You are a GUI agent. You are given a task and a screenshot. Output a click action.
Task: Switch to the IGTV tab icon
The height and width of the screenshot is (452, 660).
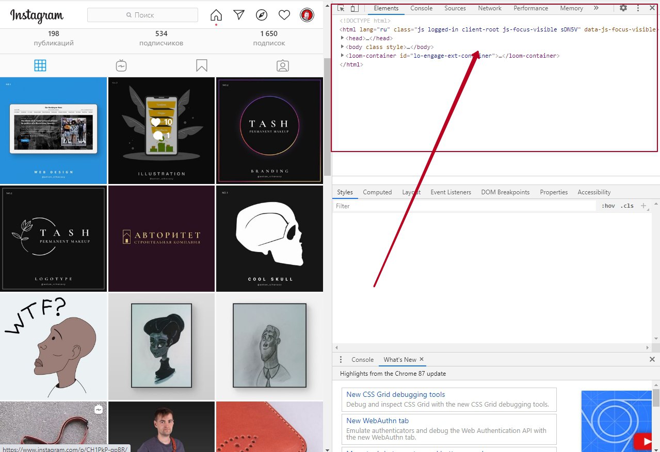pyautogui.click(x=121, y=65)
